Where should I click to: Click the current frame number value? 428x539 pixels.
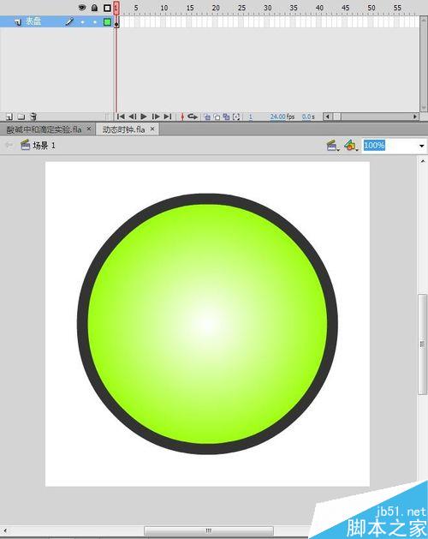tap(251, 117)
